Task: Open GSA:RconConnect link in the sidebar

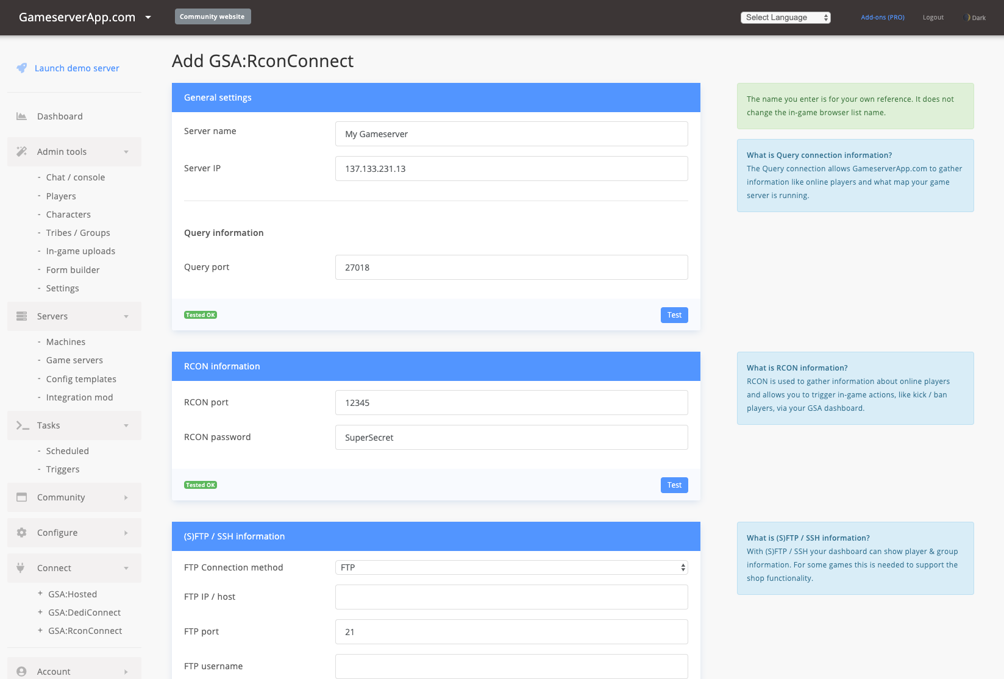Action: [x=85, y=631]
